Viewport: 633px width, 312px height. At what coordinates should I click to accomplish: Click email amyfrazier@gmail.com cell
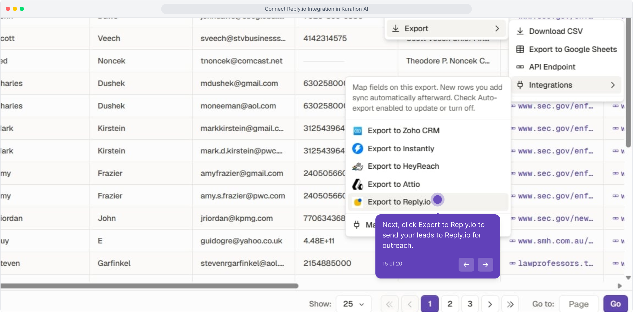tap(244, 173)
